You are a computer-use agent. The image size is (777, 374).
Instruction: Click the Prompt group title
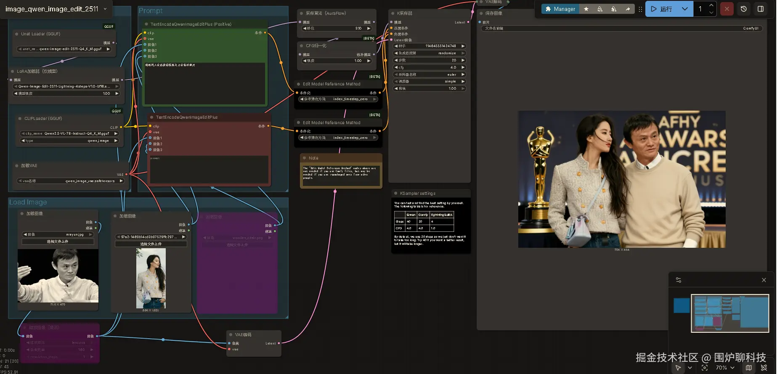151,11
